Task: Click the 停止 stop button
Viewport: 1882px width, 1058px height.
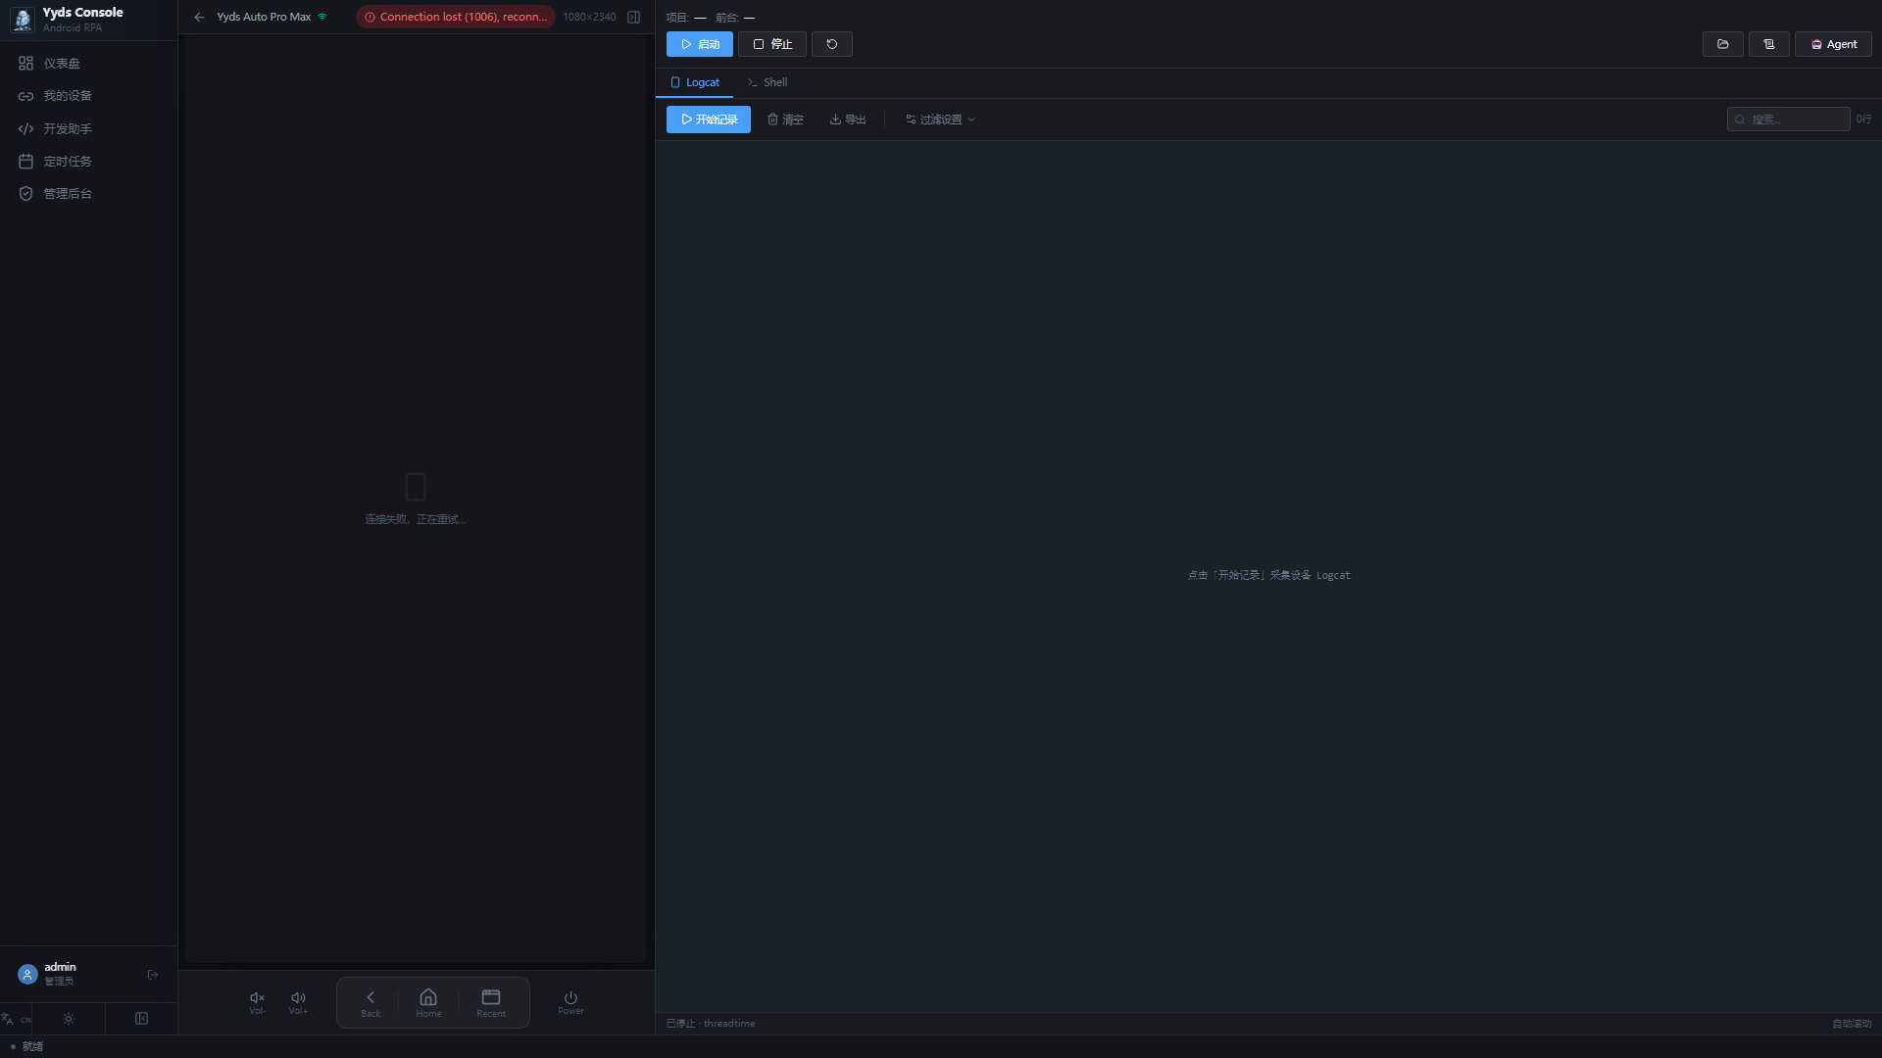Action: [772, 44]
